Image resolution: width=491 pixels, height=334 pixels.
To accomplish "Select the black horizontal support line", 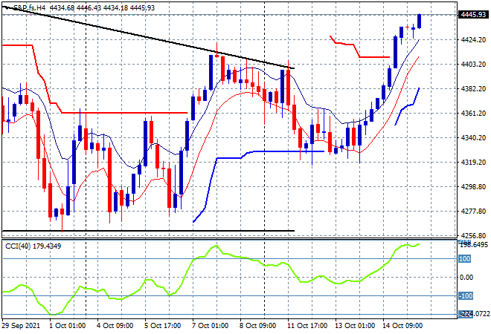I will (x=149, y=231).
